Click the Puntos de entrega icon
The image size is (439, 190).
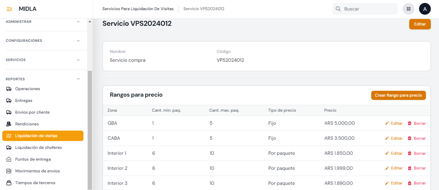pos(9,159)
